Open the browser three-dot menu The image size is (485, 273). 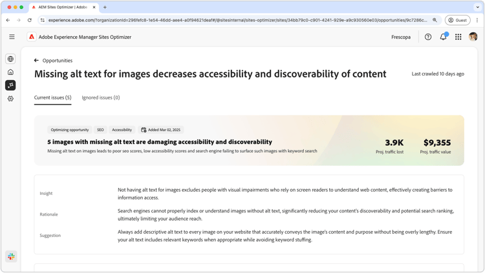click(477, 20)
